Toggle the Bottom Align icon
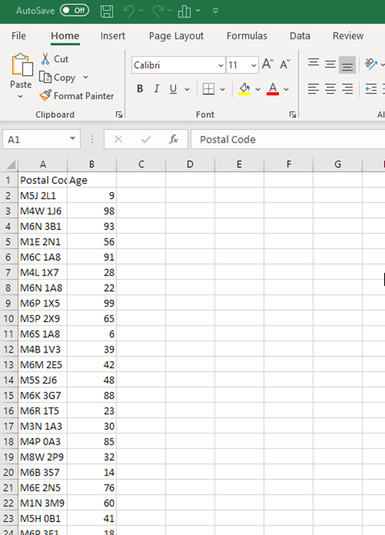This screenshot has height=535, width=385. click(x=347, y=65)
